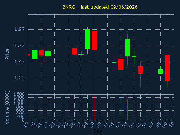Click the green volume bar on day 03
Viewport: 180px width, 135px height.
[x=127, y=110]
